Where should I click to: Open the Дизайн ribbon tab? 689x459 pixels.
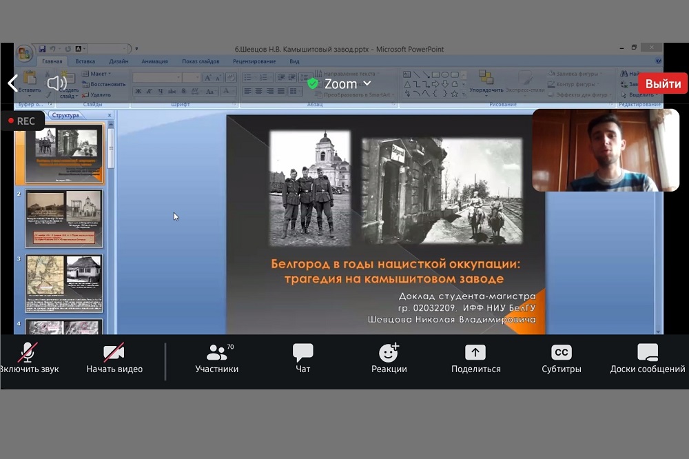(x=119, y=61)
